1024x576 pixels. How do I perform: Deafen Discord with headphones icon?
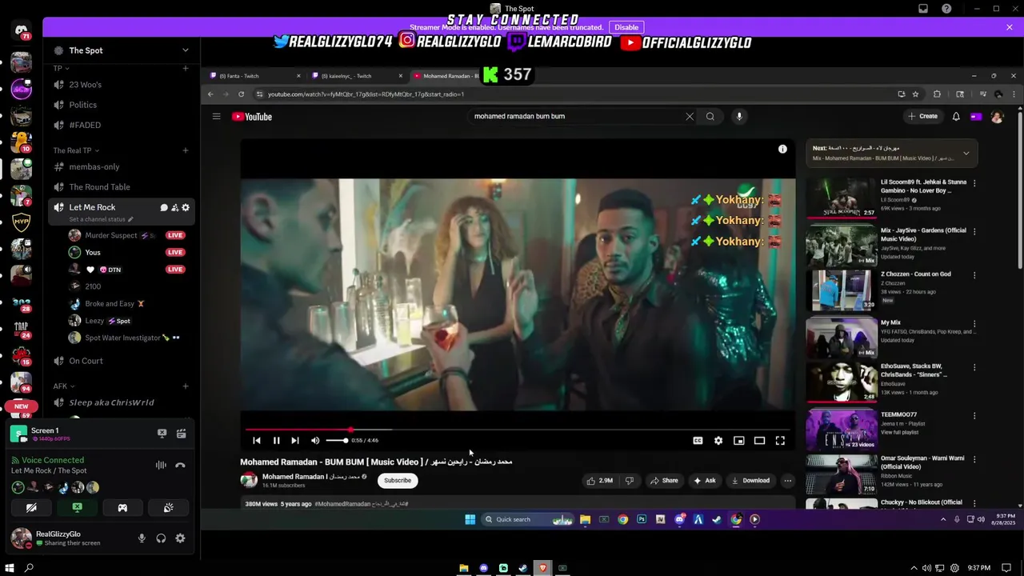tap(161, 538)
